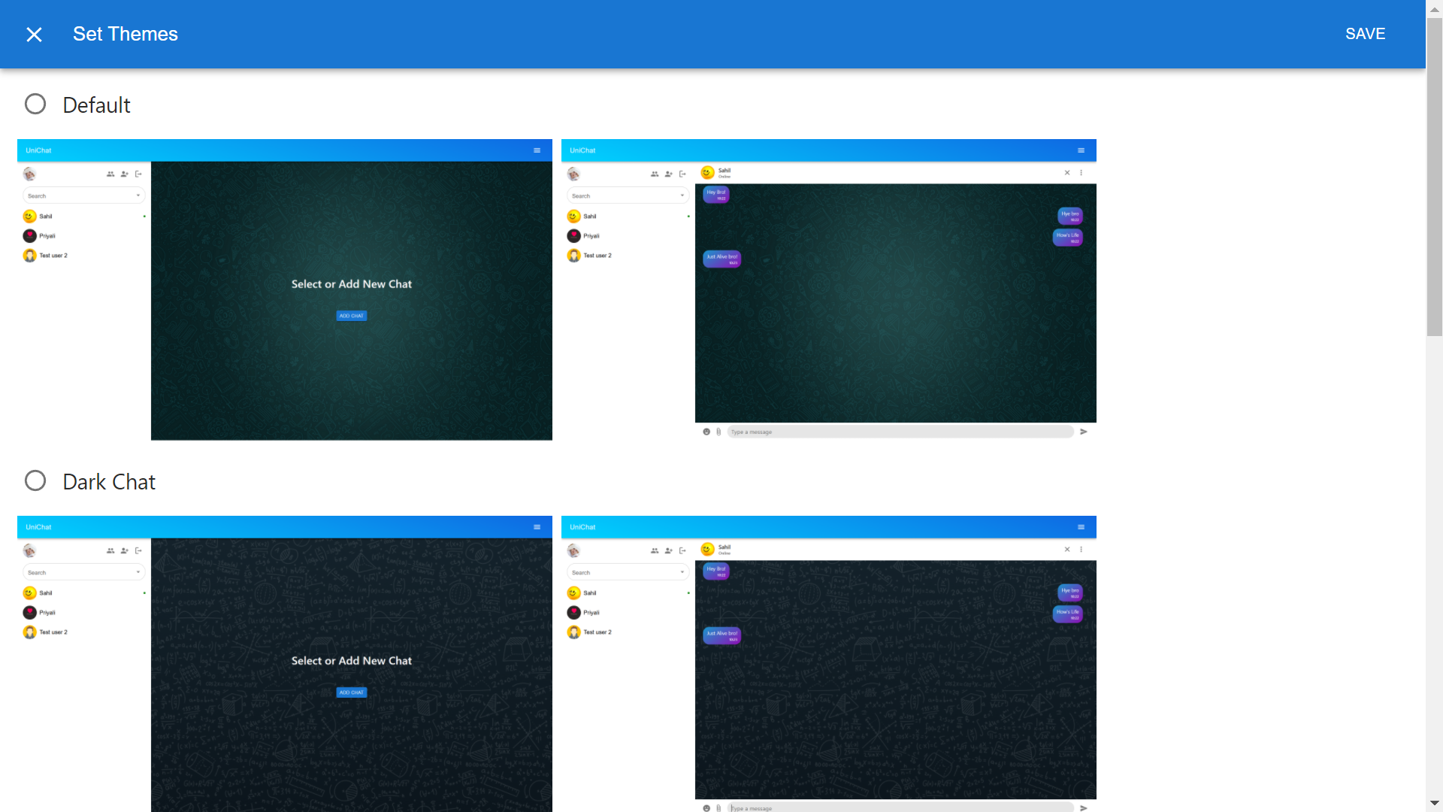Close the Set Themes dialog
Screen dimensions: 1443x812
tap(34, 35)
